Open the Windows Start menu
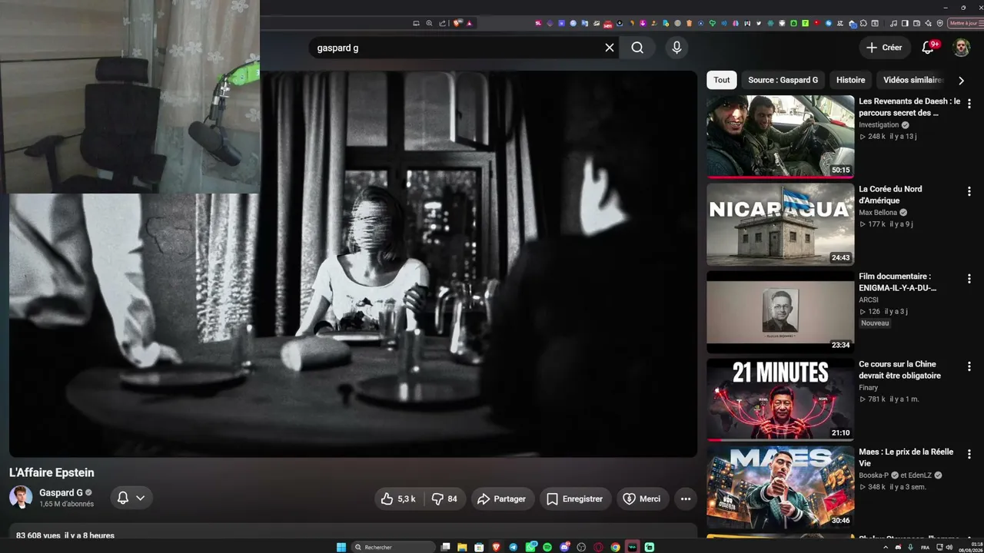The height and width of the screenshot is (553, 984). [341, 547]
